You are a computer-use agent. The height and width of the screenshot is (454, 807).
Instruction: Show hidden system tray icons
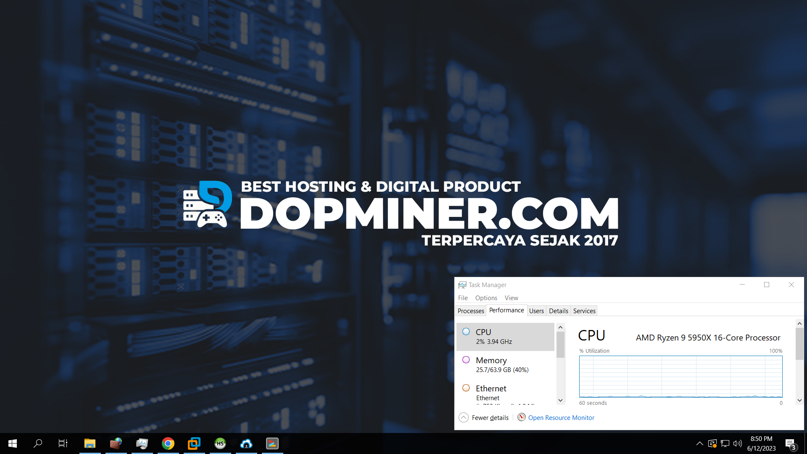click(700, 443)
